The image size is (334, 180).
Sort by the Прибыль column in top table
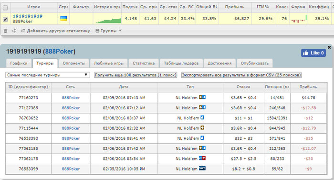click(x=235, y=7)
